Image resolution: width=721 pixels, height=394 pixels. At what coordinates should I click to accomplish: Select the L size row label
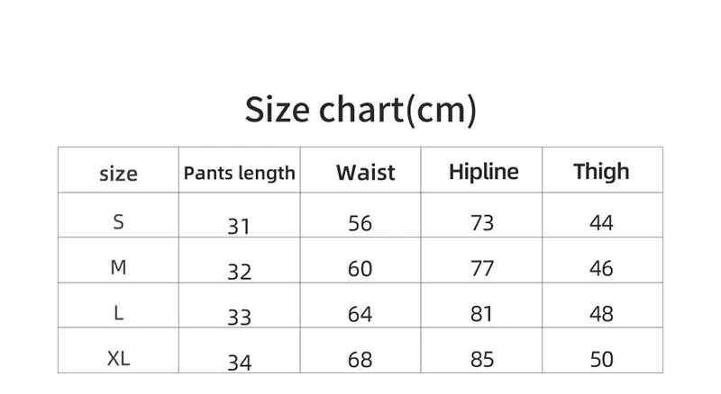click(x=119, y=313)
